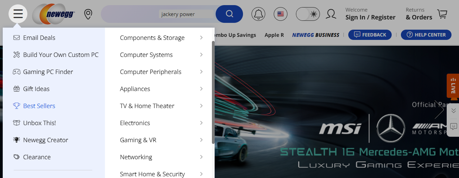
Task: Open Computer Peripherals category
Action: pos(151,72)
